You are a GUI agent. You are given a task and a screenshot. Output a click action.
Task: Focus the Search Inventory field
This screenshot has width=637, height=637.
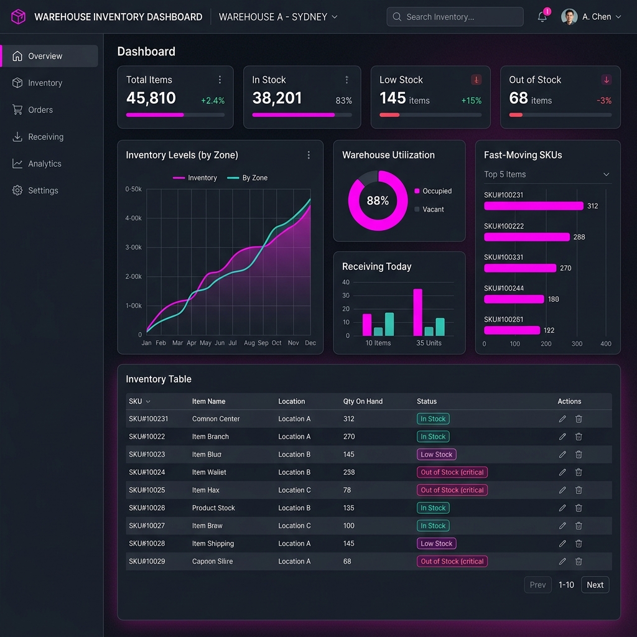click(x=455, y=17)
